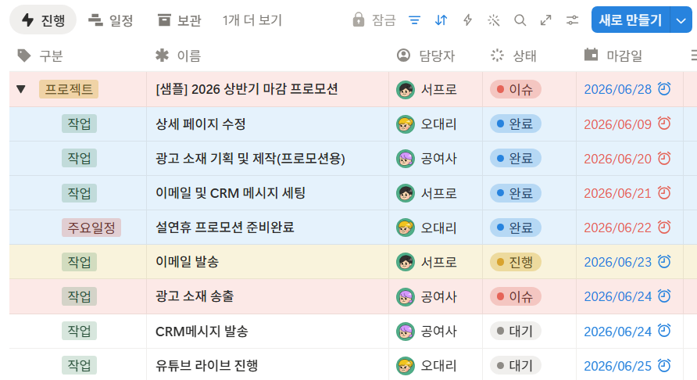697x380 pixels.
Task: Click the sparkle AI icon in toolbar
Action: click(493, 20)
